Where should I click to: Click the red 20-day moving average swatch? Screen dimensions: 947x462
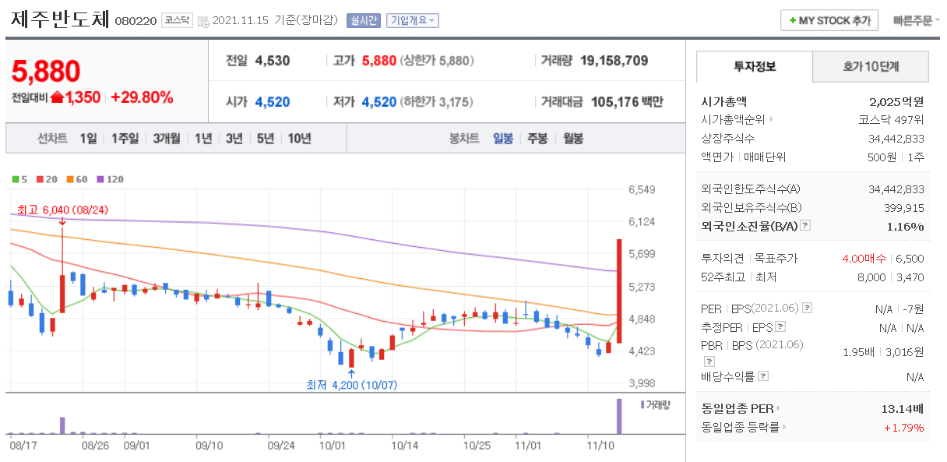pyautogui.click(x=40, y=179)
